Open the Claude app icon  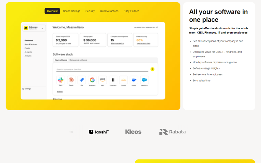[x=71, y=80]
